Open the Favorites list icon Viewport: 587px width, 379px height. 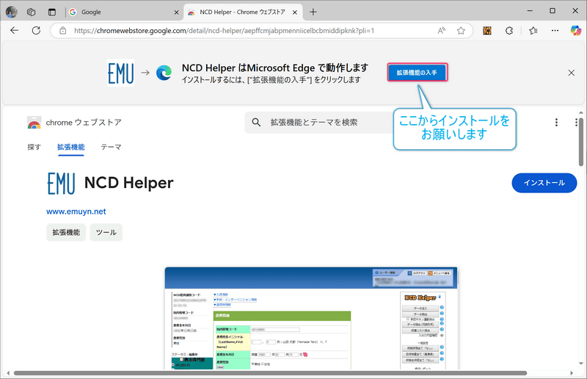coord(533,31)
